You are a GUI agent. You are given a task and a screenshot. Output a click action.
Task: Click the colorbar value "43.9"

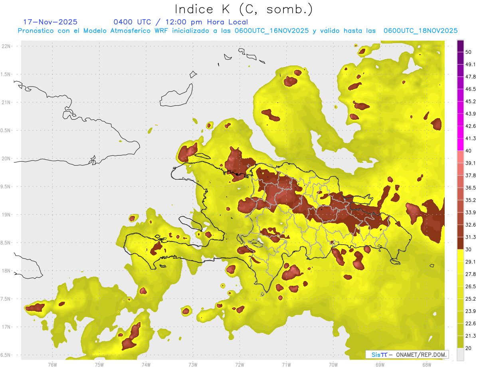pos(471,114)
